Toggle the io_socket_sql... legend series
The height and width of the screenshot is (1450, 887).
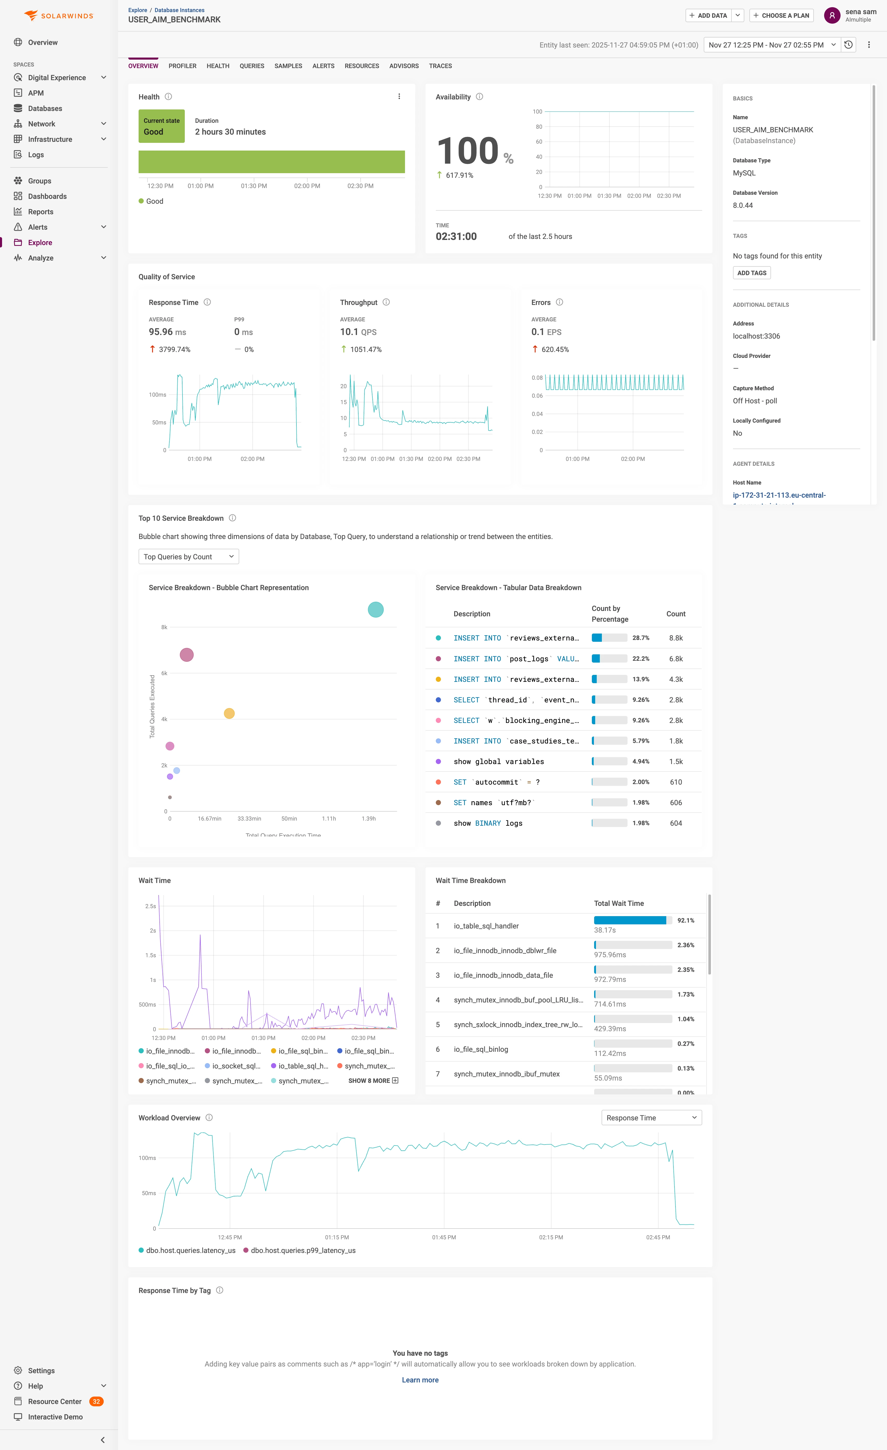pyautogui.click(x=233, y=1066)
